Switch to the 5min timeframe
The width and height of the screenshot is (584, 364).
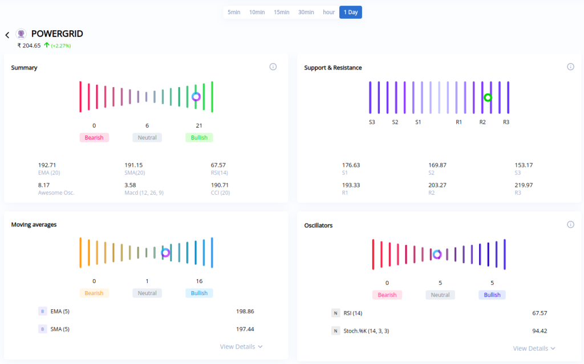[234, 11]
